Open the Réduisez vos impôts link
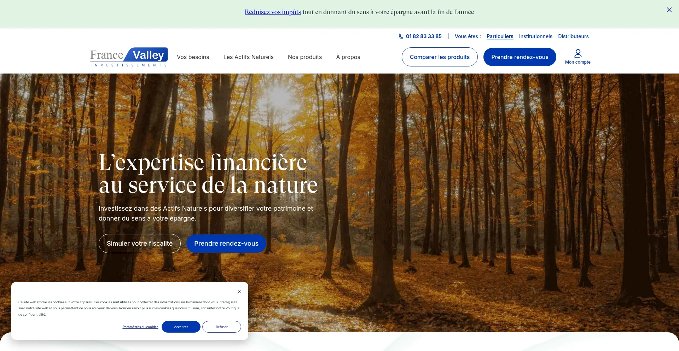Viewport: 679px width, 351px height. point(273,12)
